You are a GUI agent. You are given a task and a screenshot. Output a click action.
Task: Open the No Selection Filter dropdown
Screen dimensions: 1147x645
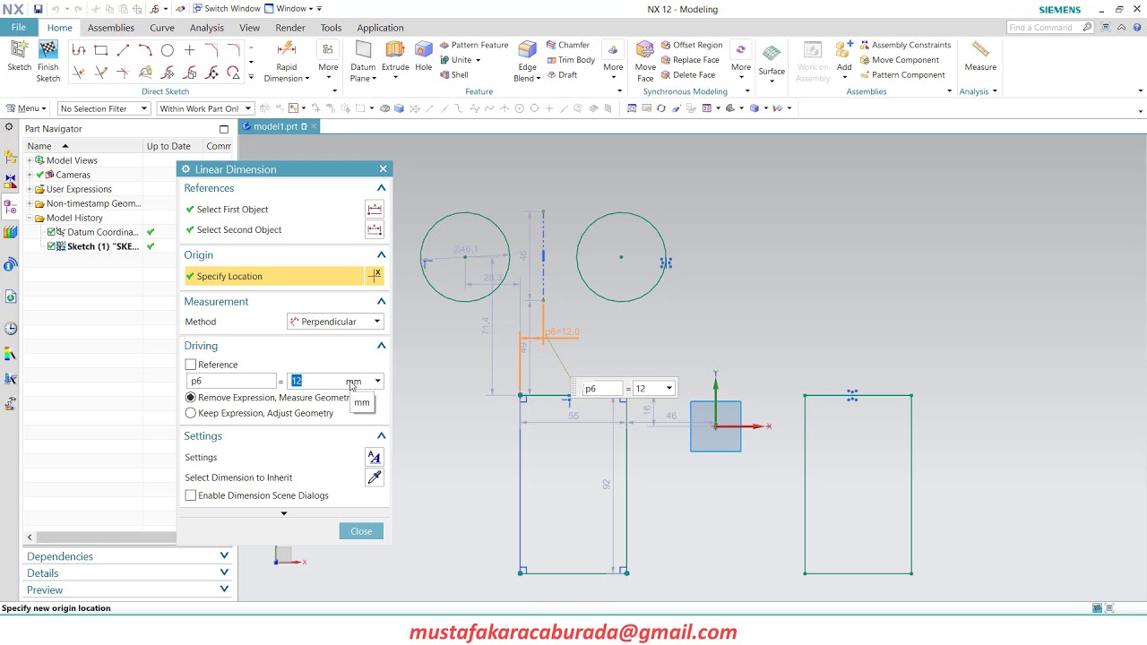pyautogui.click(x=104, y=108)
